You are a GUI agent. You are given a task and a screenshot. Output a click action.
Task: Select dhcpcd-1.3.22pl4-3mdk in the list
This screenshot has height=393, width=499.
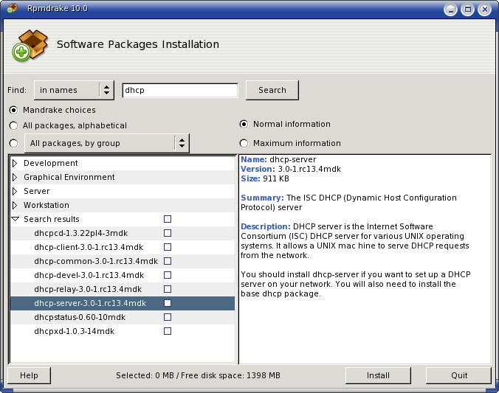(81, 233)
